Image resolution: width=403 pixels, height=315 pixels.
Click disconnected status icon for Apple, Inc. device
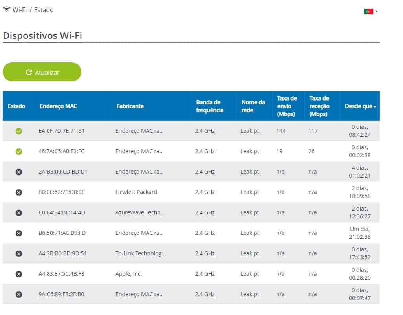click(18, 274)
